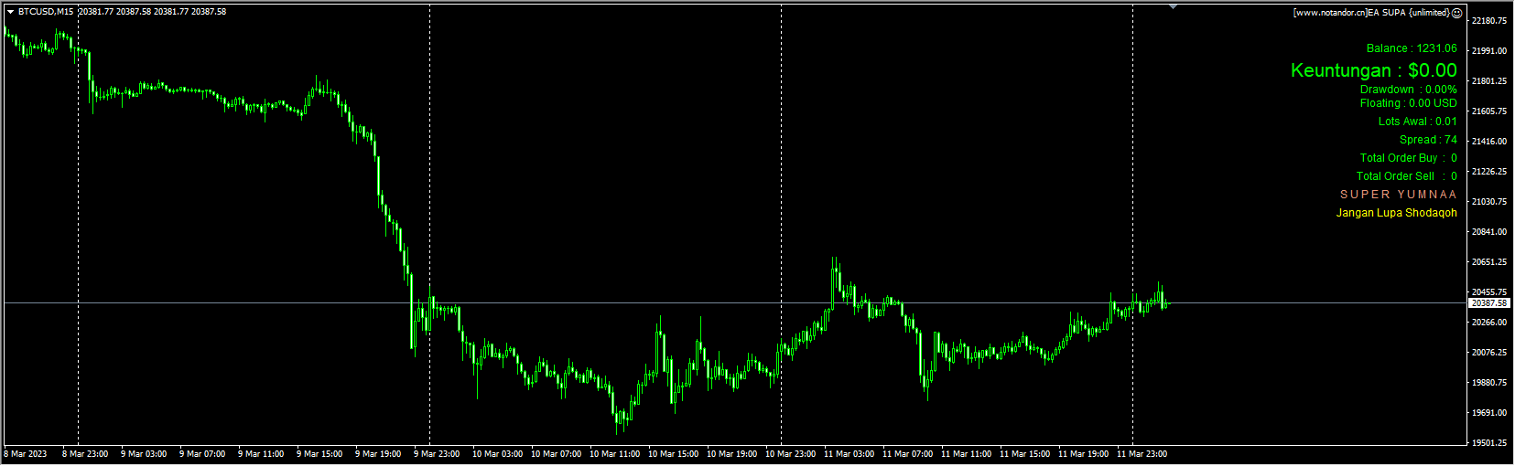This screenshot has height=466, width=1515.
Task: Click the EA smiley face icon
Action: tap(1457, 13)
